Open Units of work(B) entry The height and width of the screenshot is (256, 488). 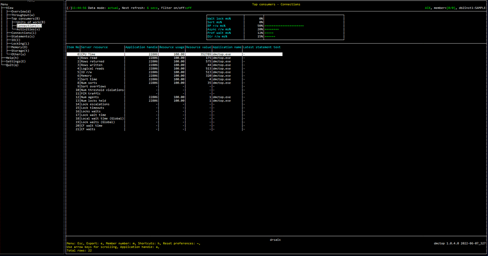(31, 22)
